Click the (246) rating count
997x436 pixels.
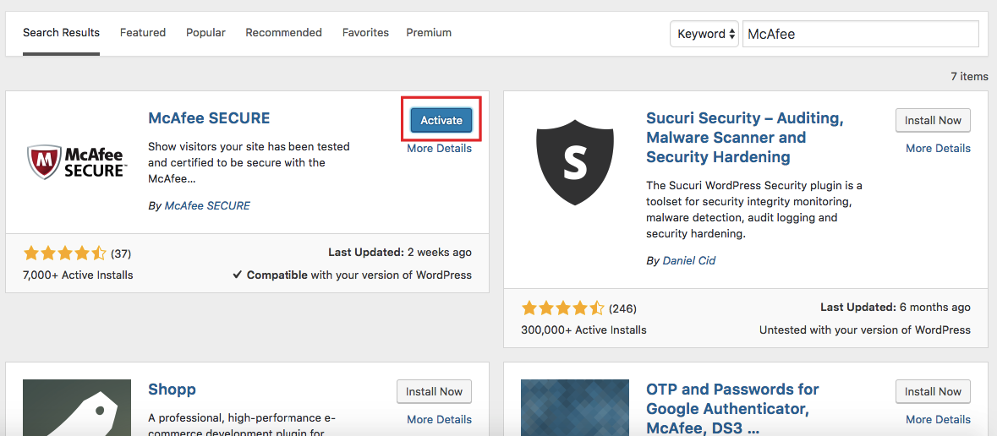(622, 308)
